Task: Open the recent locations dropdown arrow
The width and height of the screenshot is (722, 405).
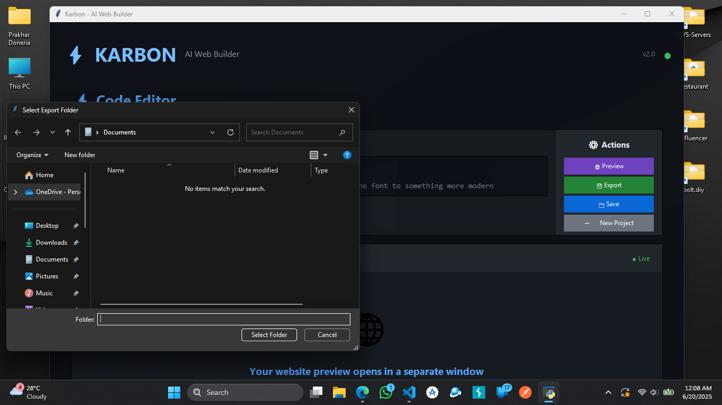Action: point(52,132)
